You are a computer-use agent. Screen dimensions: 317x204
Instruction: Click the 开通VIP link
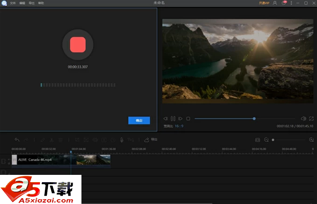click(264, 3)
